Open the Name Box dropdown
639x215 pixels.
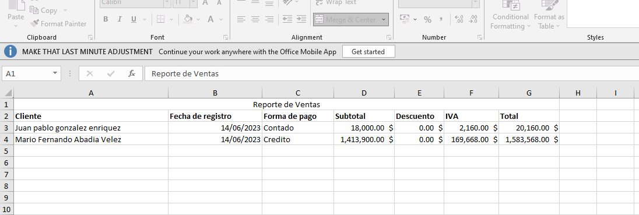(x=55, y=73)
